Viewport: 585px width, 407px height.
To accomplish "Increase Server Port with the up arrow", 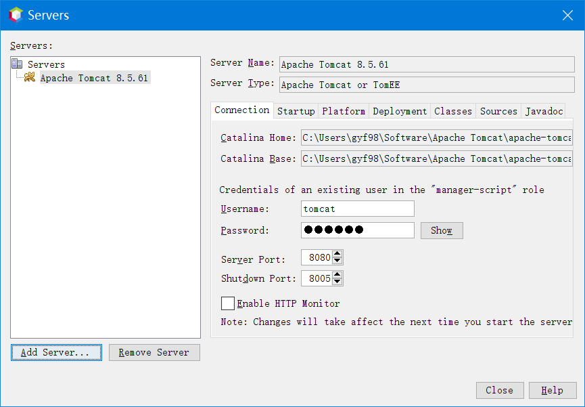I will click(337, 254).
